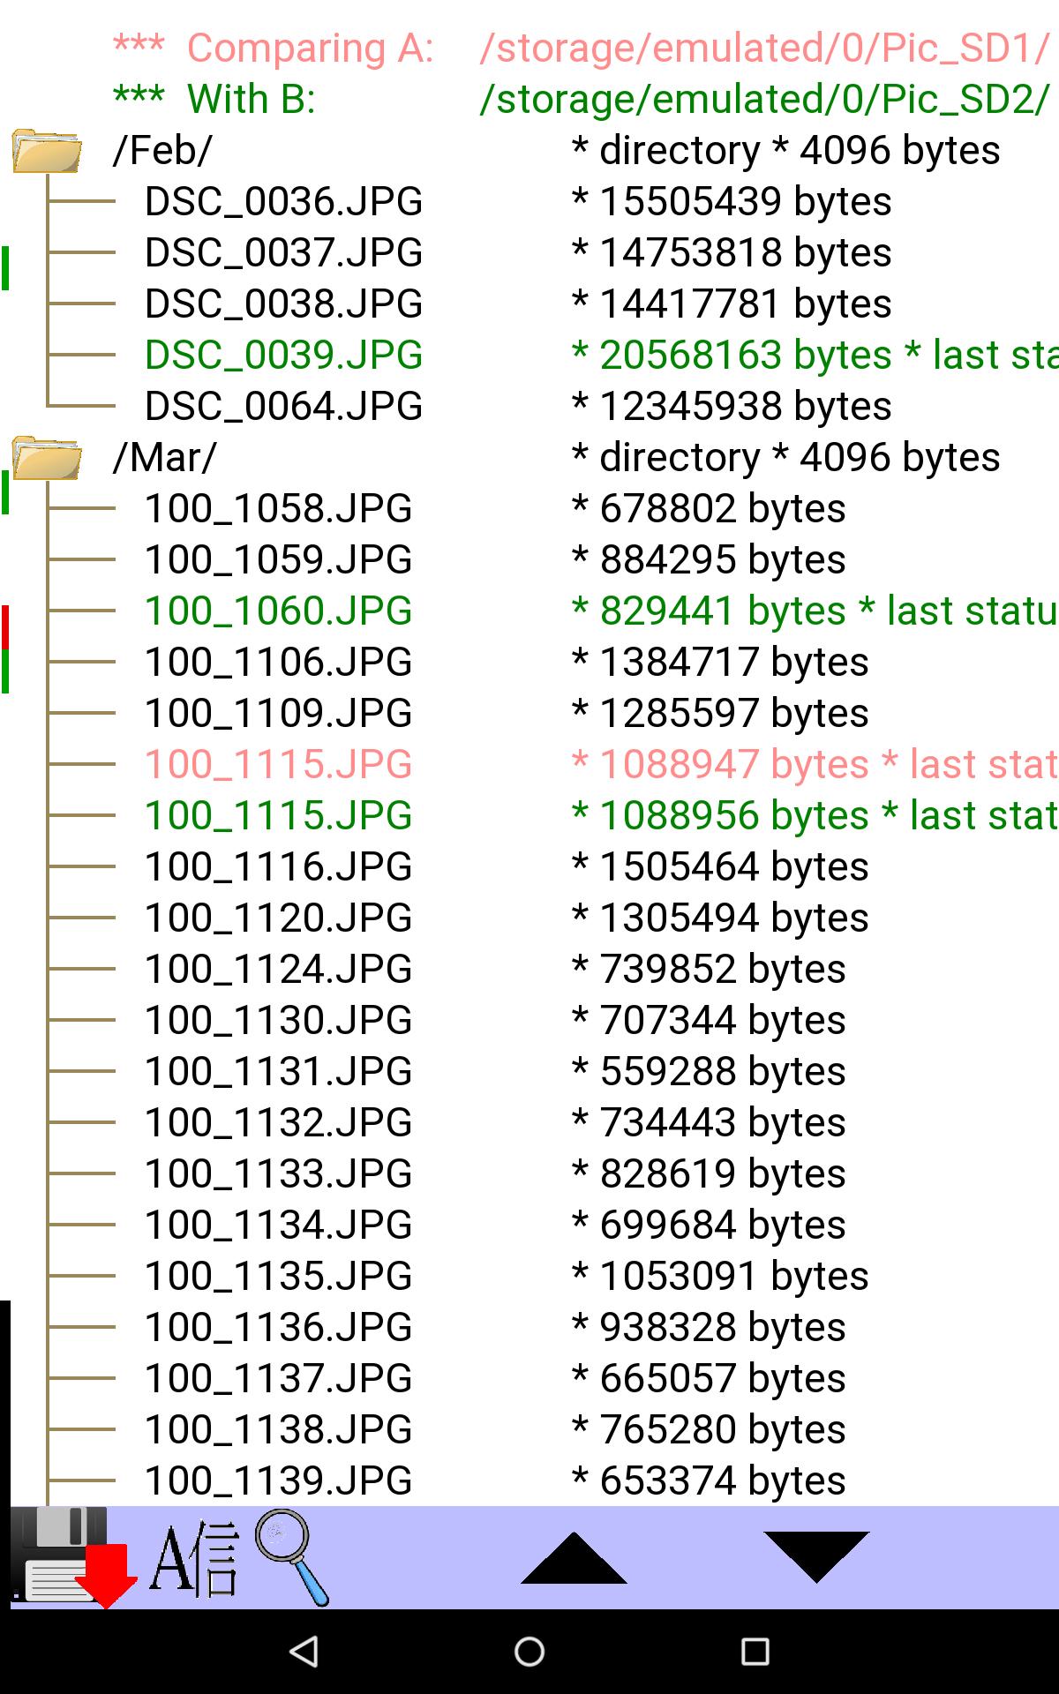
Task: Tap the Android back navigation button
Action: pos(304,1651)
